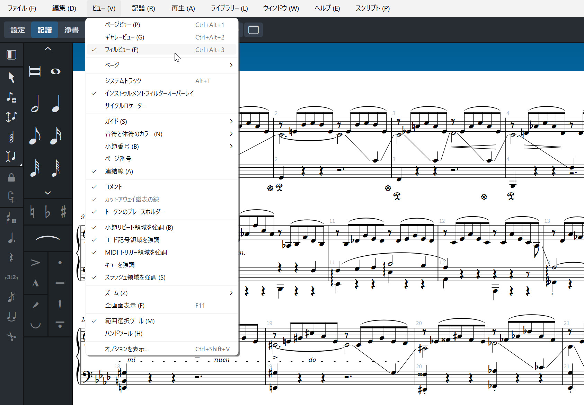Open オプションを表示... dialog
The height and width of the screenshot is (405, 584).
click(x=162, y=349)
